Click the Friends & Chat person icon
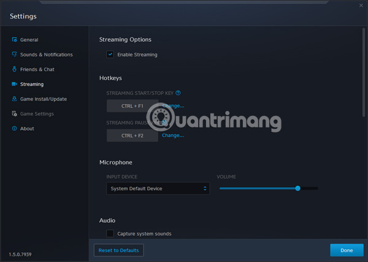368x262 pixels. [14, 69]
